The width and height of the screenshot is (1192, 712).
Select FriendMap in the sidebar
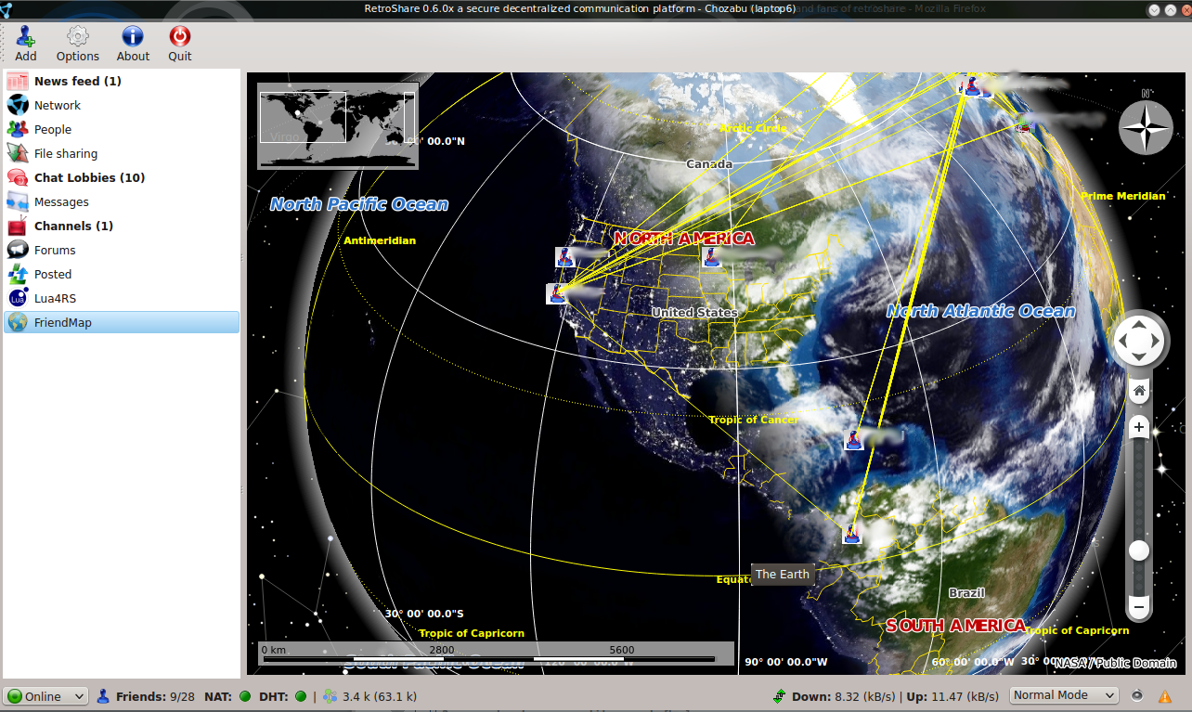tap(65, 322)
